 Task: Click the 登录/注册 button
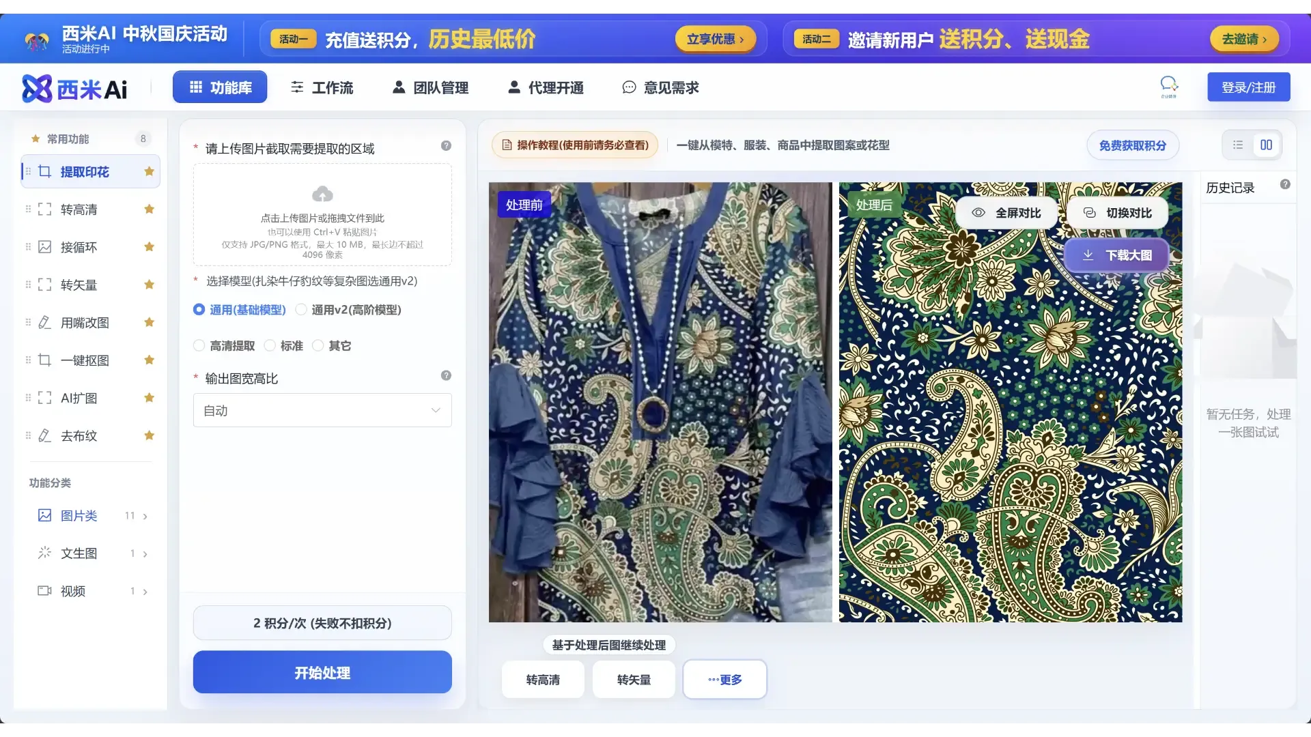(1248, 87)
